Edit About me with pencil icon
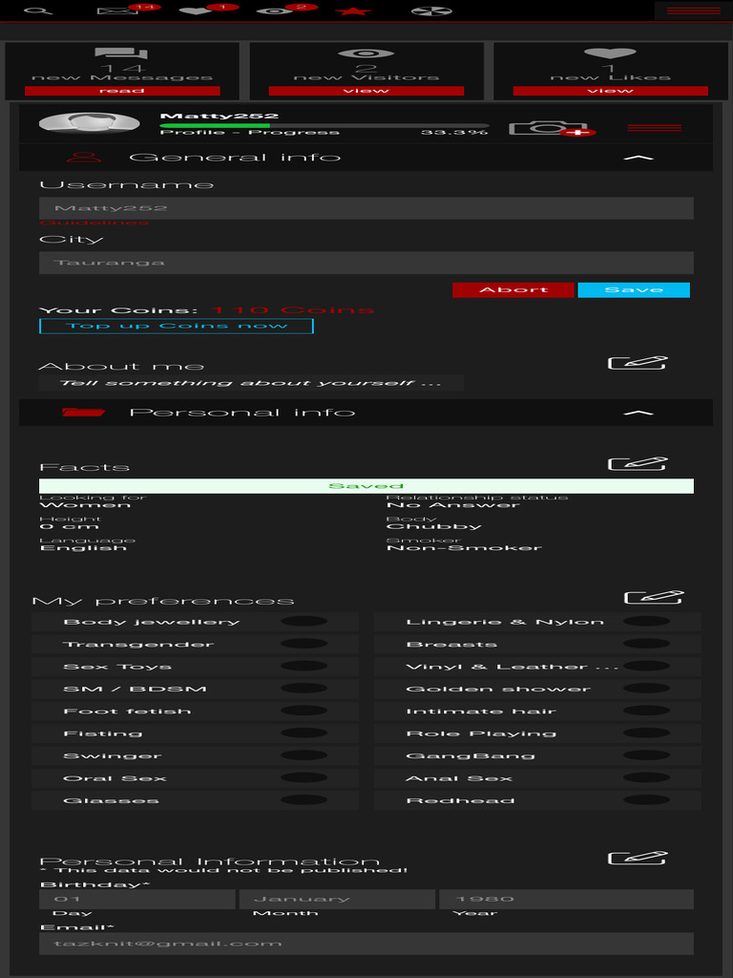The image size is (733, 978). (638, 362)
